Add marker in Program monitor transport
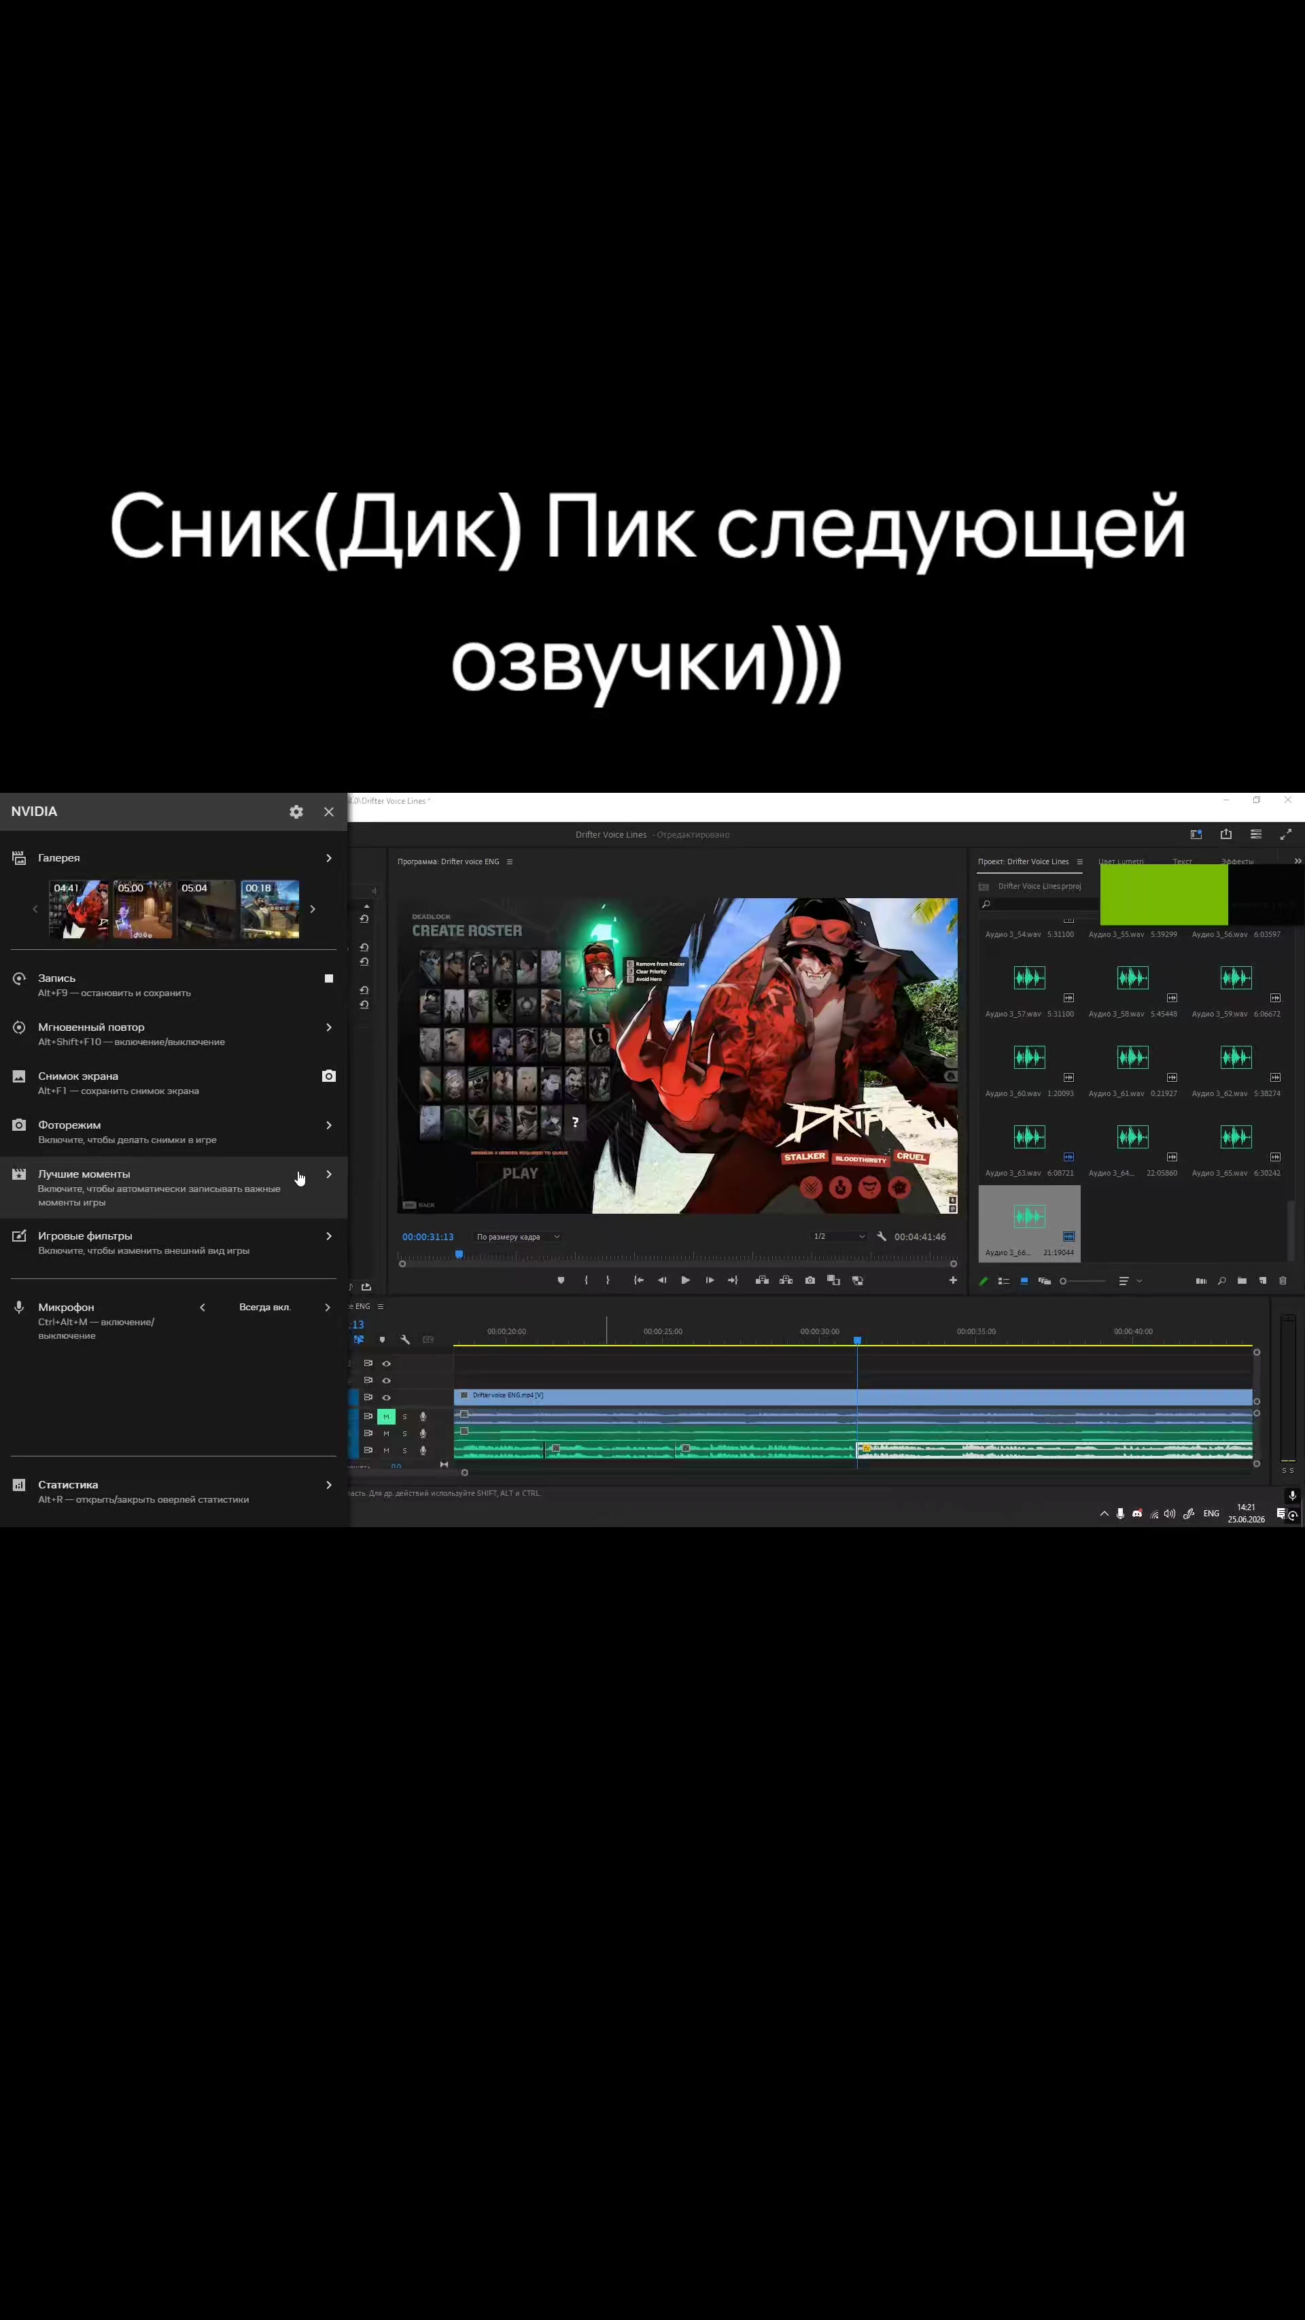Viewport: 1305px width, 2320px height. pyautogui.click(x=561, y=1280)
